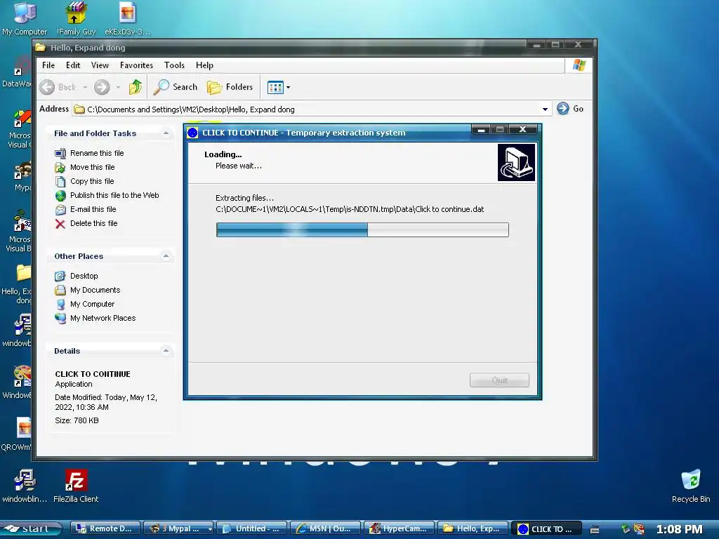This screenshot has width=719, height=539.
Task: Click E-mail this file
Action: point(85,209)
